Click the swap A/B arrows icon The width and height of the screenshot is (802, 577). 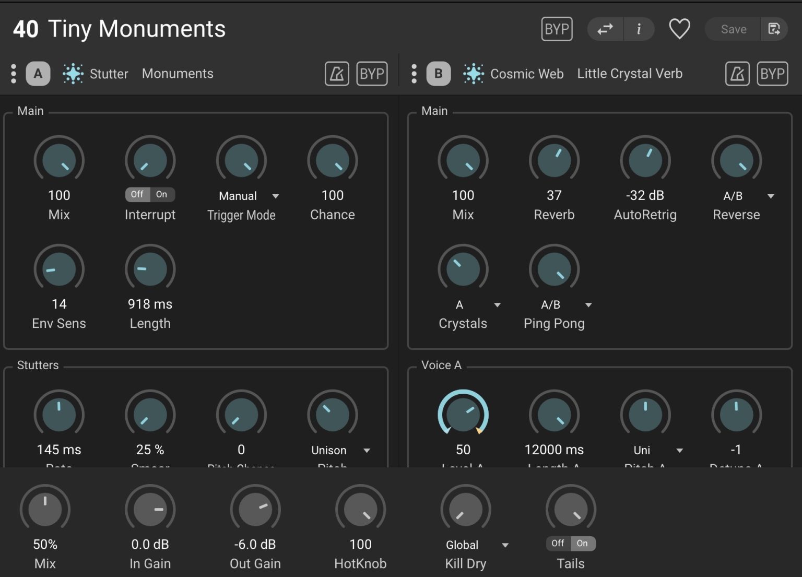click(x=605, y=29)
